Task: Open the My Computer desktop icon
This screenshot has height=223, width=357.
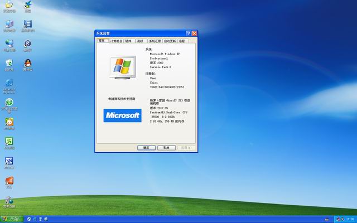Action: point(9,26)
